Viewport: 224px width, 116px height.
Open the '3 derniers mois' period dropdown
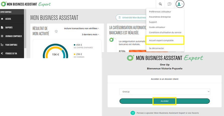coord(90,34)
